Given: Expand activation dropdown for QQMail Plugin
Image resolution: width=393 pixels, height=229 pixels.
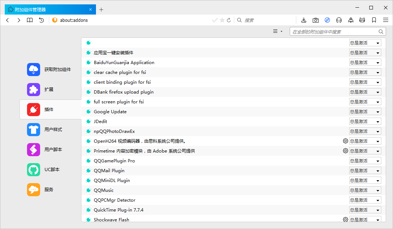Looking at the screenshot, I should 365,170.
